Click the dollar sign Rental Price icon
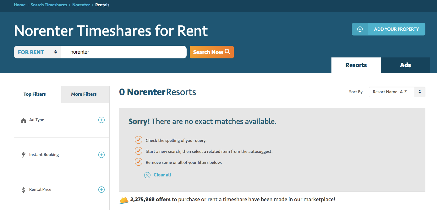 [24, 190]
